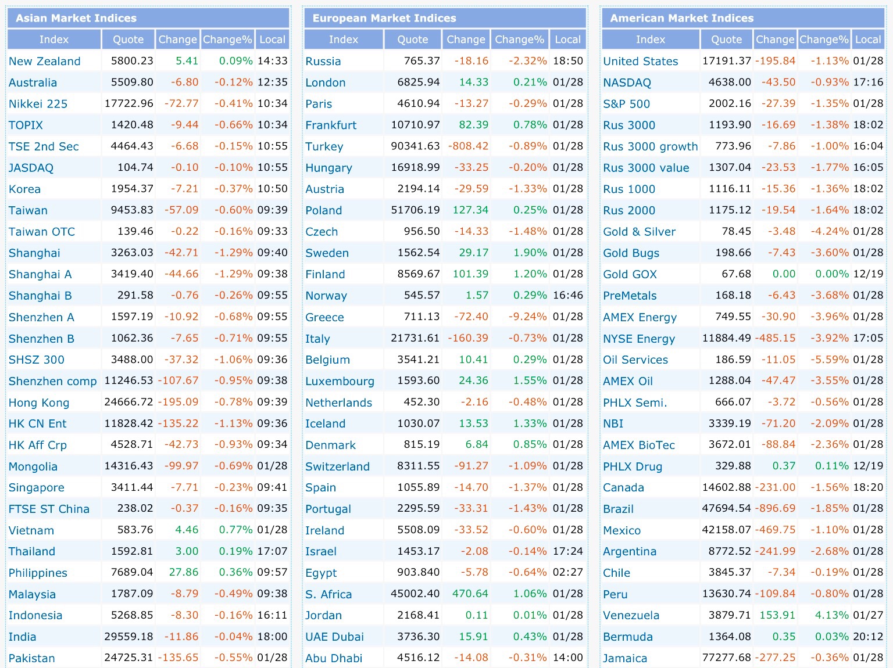Click the Luxembourg index link
The height and width of the screenshot is (668, 893).
click(340, 382)
